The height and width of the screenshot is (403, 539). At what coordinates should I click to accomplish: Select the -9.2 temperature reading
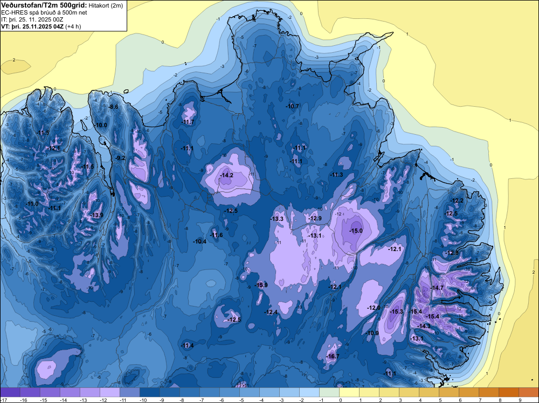120,158
